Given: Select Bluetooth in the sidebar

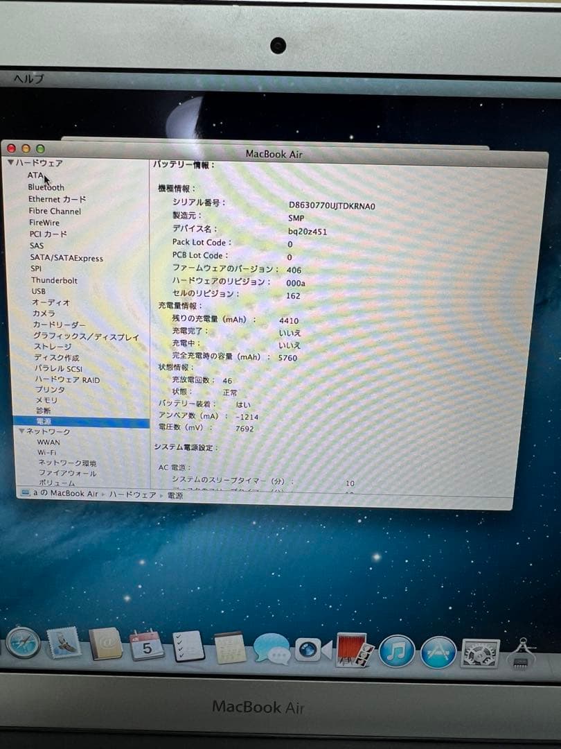Looking at the screenshot, I should click(46, 187).
